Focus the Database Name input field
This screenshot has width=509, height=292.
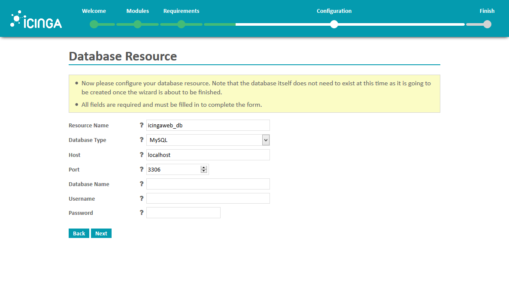[x=208, y=184]
